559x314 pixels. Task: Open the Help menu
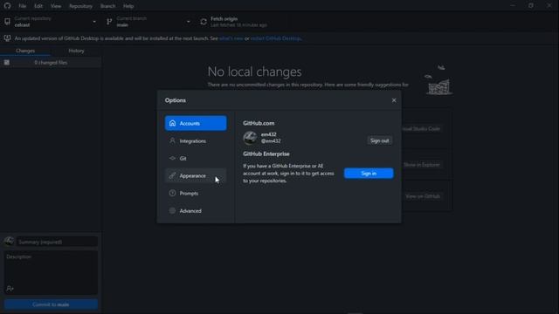click(x=128, y=6)
